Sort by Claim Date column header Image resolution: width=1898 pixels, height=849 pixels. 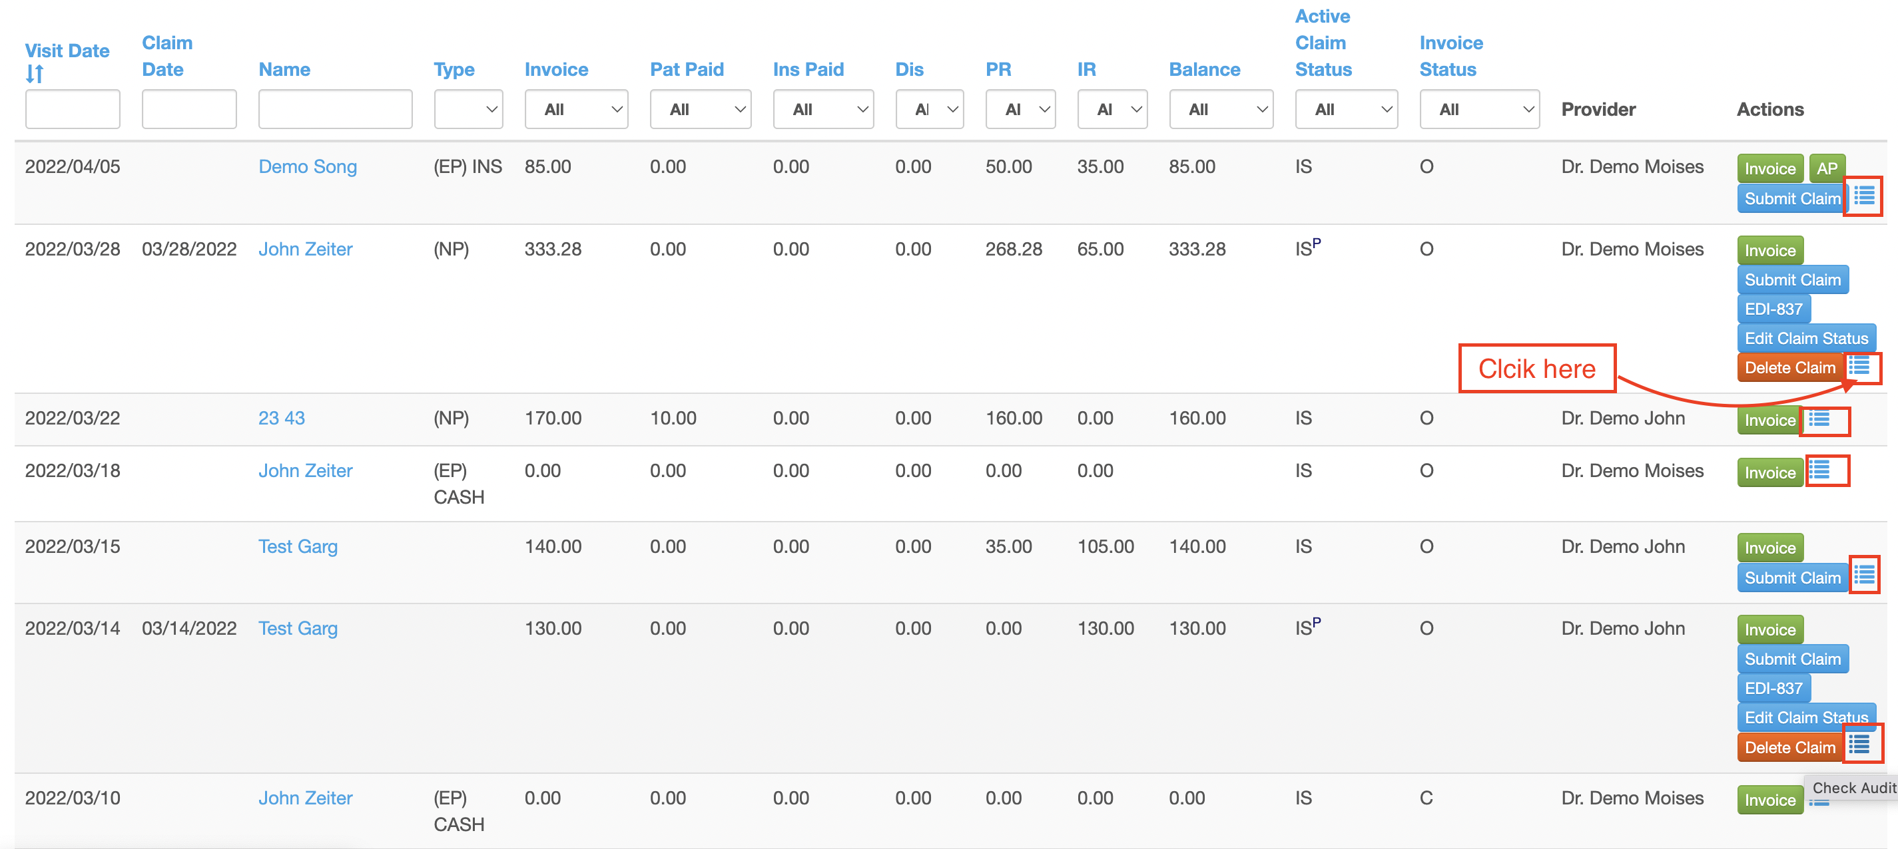(167, 56)
